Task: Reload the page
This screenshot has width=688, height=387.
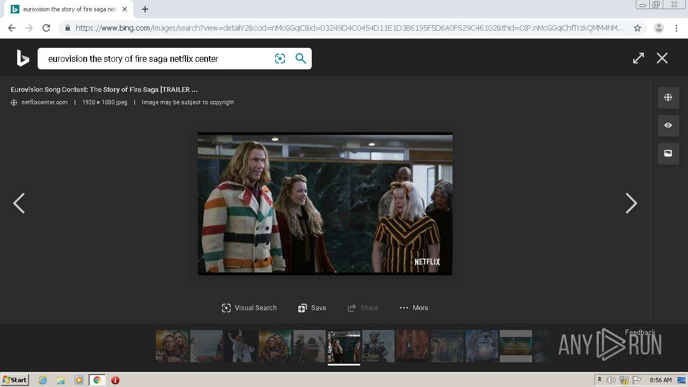Action: [x=46, y=28]
